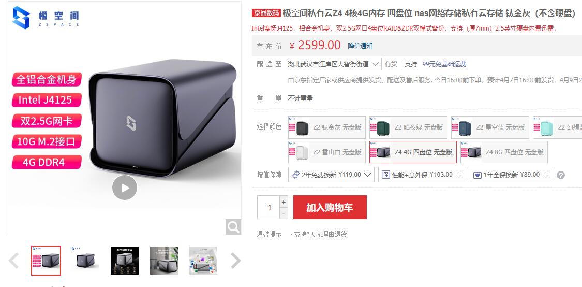The image size is (582, 287).
Task: Select the black poster thumbnail
Action: click(125, 261)
